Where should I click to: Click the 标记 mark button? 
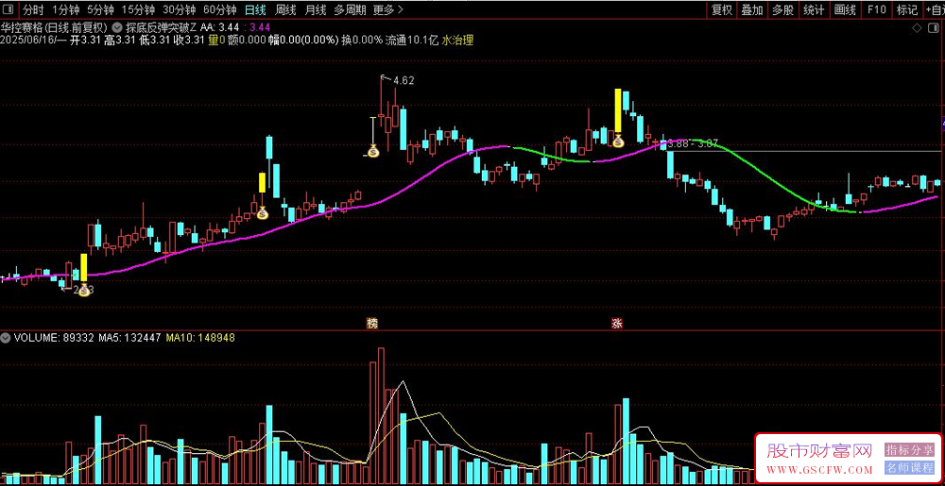coord(907,9)
